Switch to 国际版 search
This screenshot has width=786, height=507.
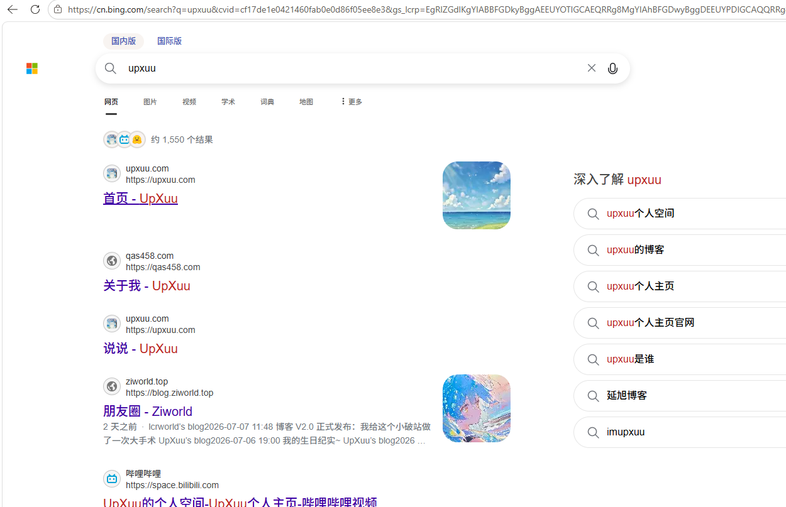tap(169, 41)
